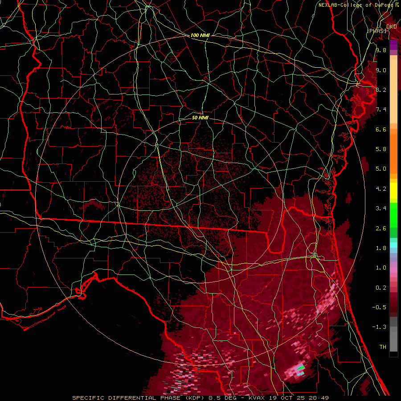This screenshot has height=401, width=401.
Task: Pick the orange band of the color bar
Action: click(393, 153)
